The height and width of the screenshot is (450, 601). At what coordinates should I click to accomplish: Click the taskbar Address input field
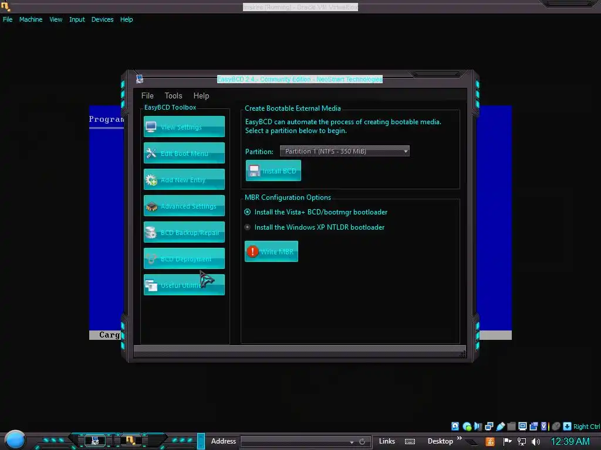(x=295, y=442)
